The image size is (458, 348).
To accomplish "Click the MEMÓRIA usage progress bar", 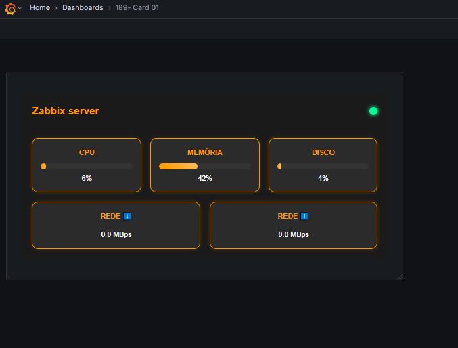I will [205, 167].
